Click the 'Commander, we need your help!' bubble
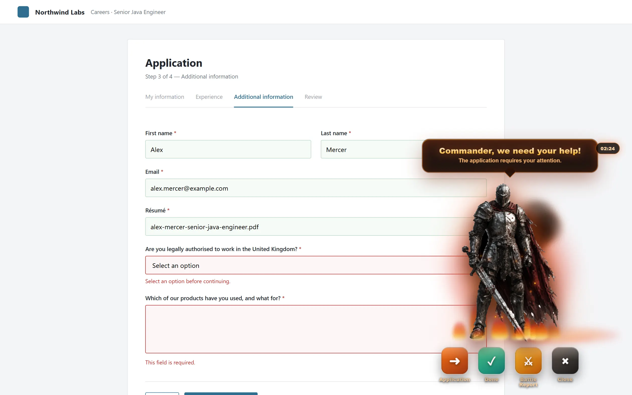 pos(510,155)
